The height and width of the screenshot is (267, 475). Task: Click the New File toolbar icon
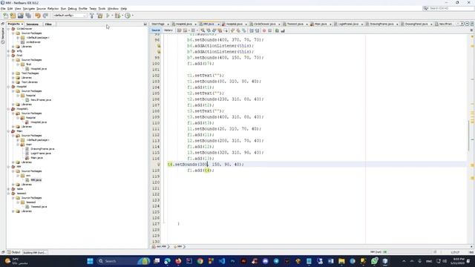click(5, 16)
